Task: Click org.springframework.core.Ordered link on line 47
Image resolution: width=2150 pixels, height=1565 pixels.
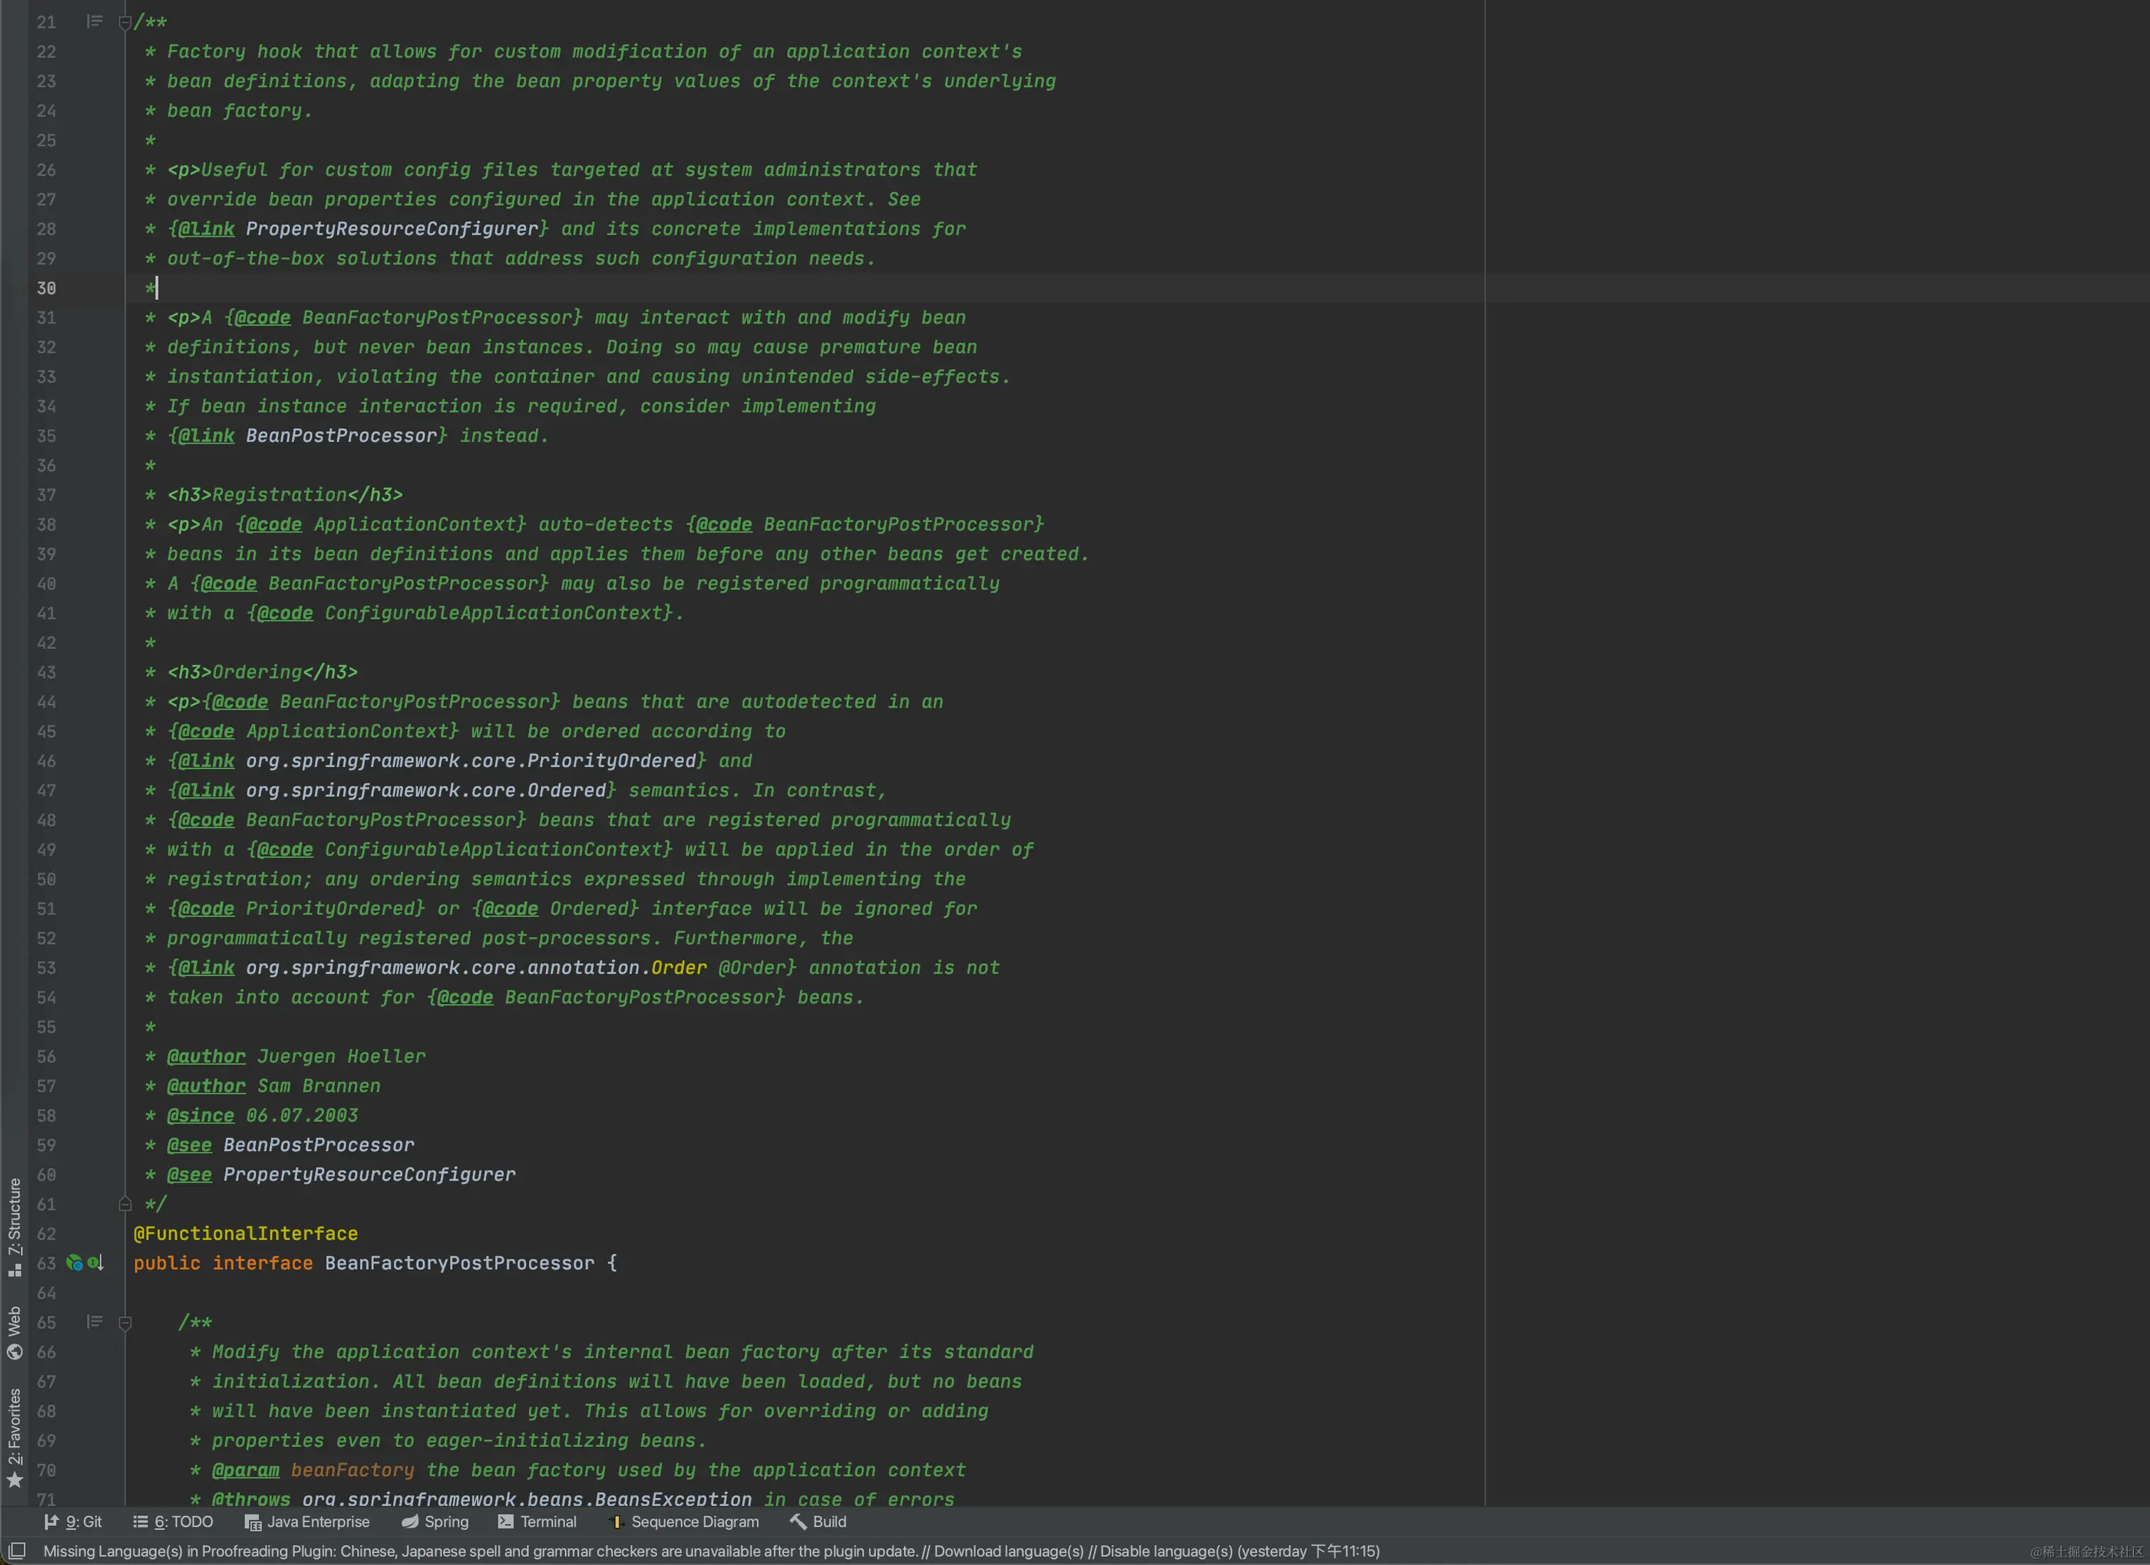Action: (426, 789)
